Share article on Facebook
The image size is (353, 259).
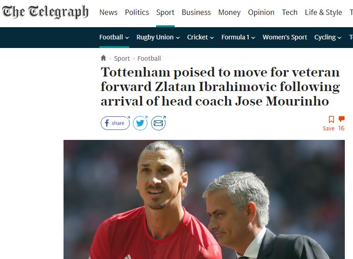click(115, 123)
